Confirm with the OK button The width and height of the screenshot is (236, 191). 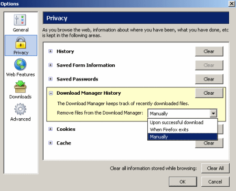coord(183,182)
